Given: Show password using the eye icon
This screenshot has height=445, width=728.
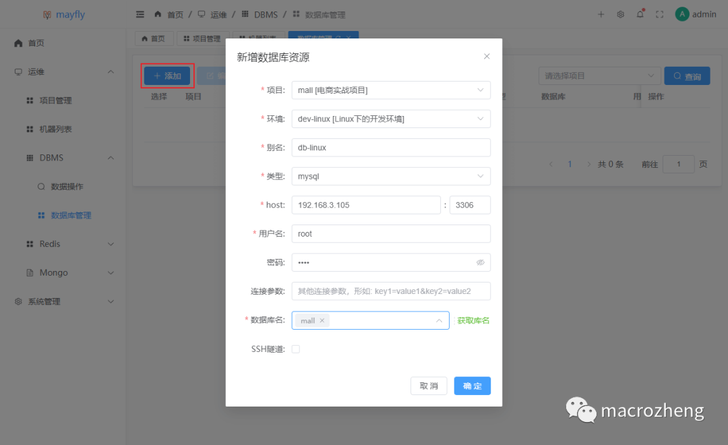Looking at the screenshot, I should pos(481,262).
